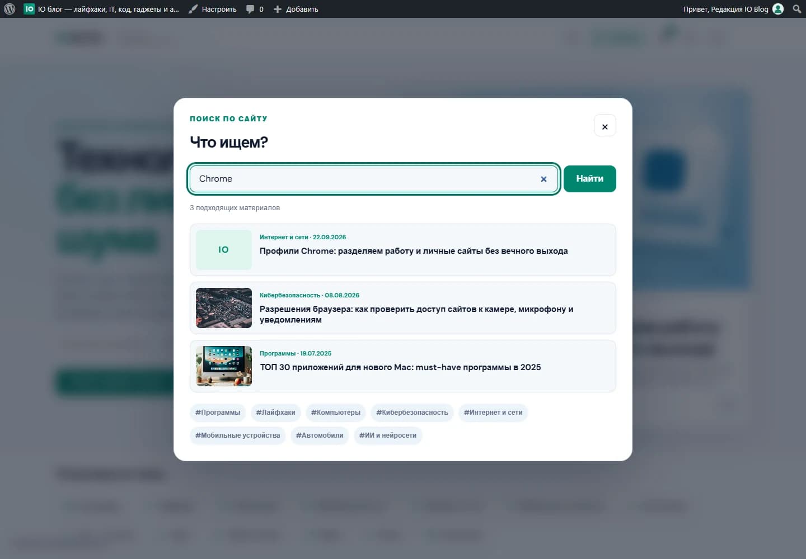806x559 pixels.
Task: Select the #Мобильные устройства tag
Action: pos(238,435)
